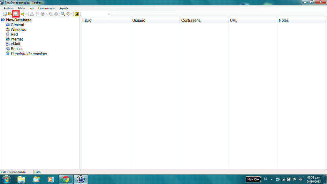The height and width of the screenshot is (184, 327).
Task: Select the eMail group
Action: click(x=15, y=44)
